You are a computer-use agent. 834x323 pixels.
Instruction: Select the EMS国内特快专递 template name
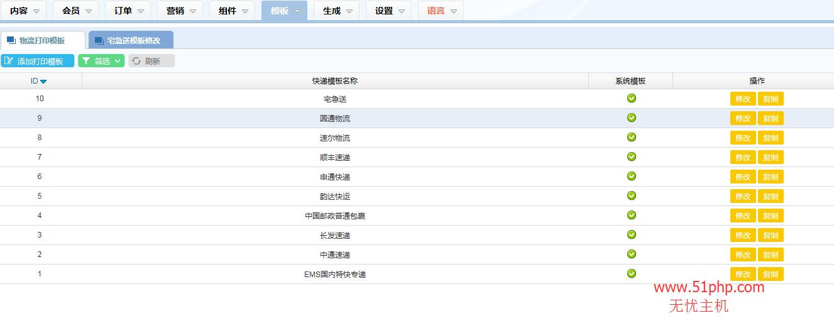tap(335, 275)
